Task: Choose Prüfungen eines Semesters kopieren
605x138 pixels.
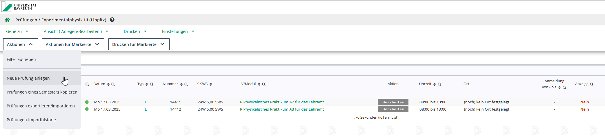Action: [42, 92]
